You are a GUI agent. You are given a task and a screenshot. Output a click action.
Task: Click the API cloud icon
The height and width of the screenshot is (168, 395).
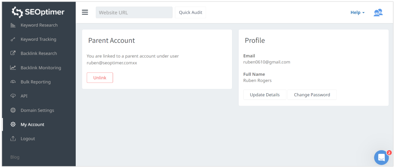[13, 96]
